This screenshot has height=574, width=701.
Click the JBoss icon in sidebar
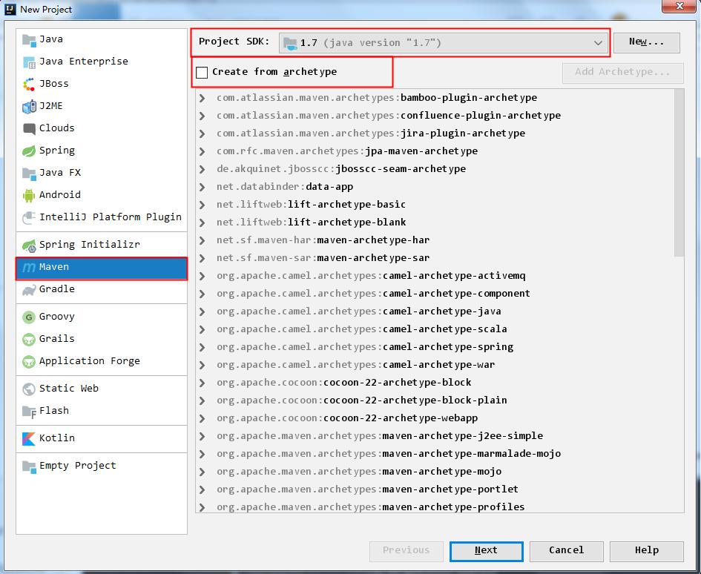pyautogui.click(x=29, y=84)
